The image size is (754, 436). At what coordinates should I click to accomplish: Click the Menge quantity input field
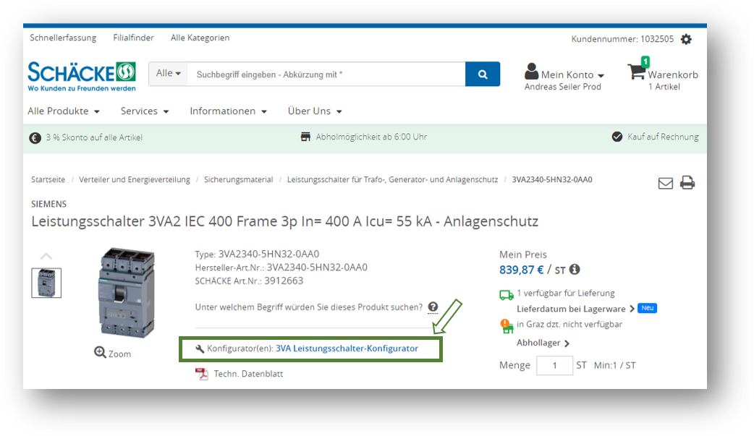pyautogui.click(x=554, y=365)
